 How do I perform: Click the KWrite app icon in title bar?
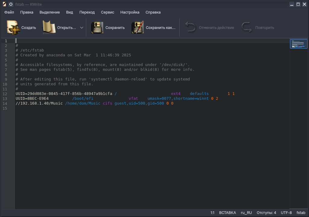[4, 4]
